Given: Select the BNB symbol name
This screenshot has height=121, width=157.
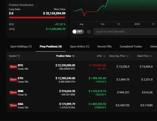Looking at the screenshot, I should click(x=20, y=91).
